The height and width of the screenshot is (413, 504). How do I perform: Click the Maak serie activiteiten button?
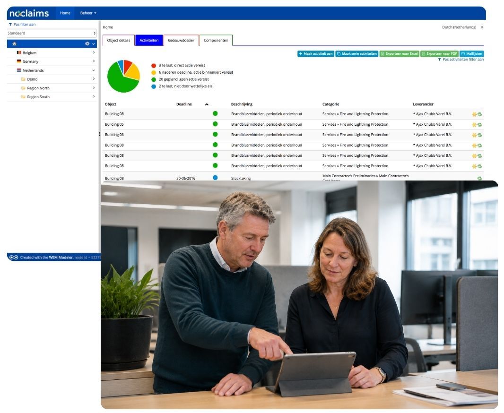pos(357,53)
